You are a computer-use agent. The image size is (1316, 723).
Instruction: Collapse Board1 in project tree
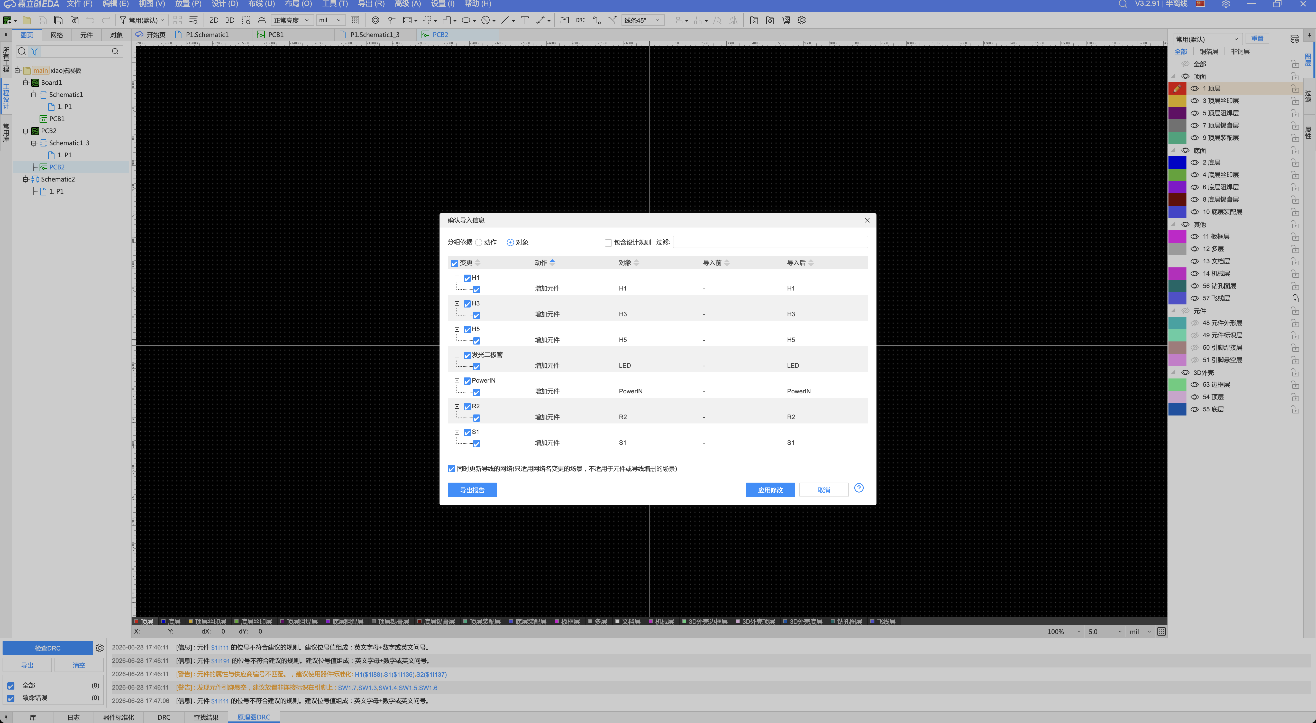pos(25,82)
